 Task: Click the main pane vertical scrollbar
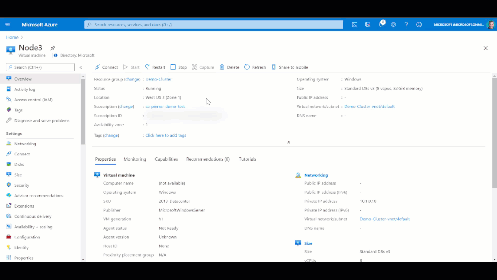(494, 133)
